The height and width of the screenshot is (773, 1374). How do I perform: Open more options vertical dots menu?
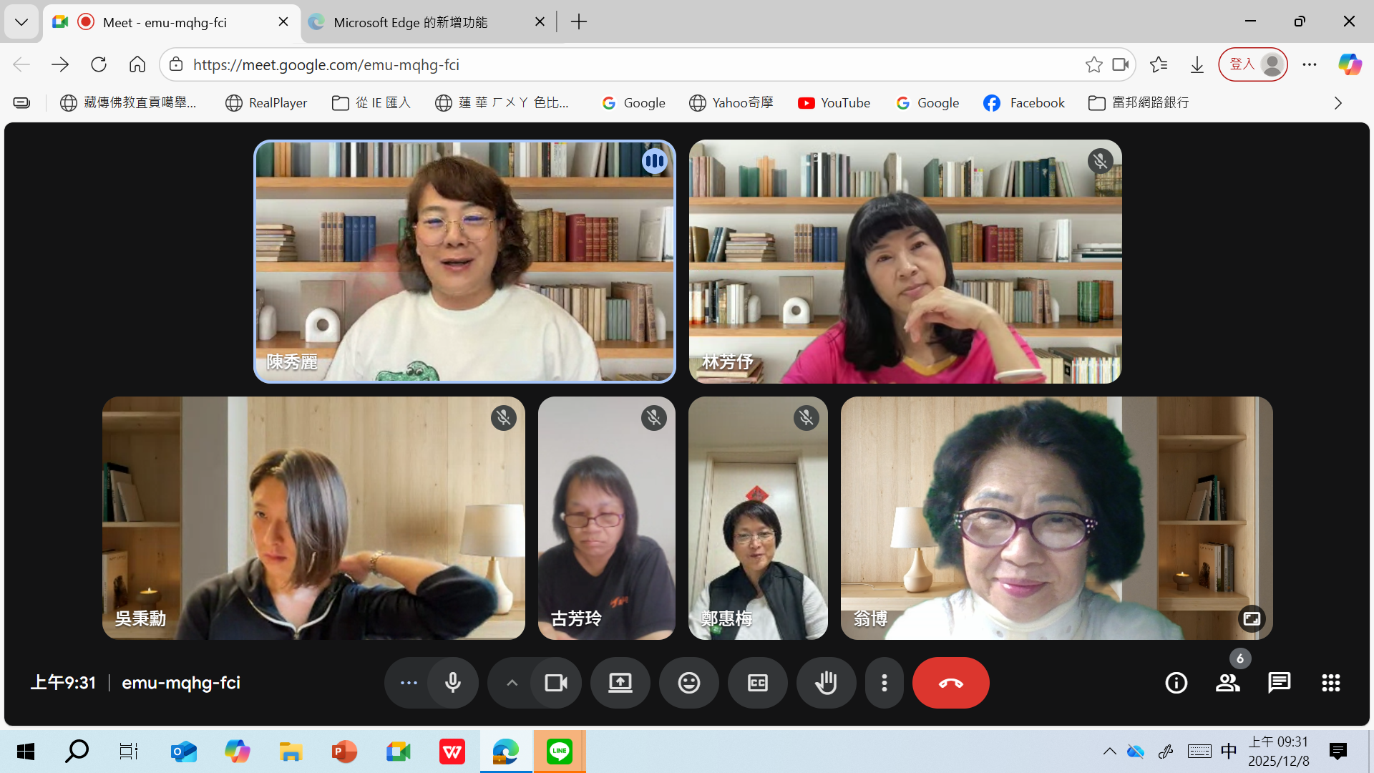pos(885,683)
